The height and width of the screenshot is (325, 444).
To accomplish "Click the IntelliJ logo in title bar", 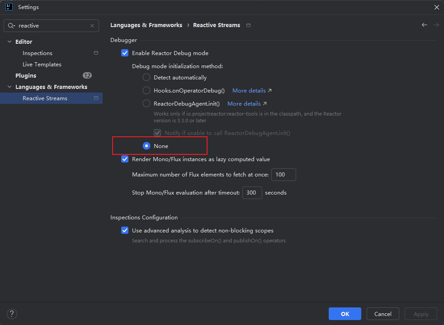I will (9, 7).
